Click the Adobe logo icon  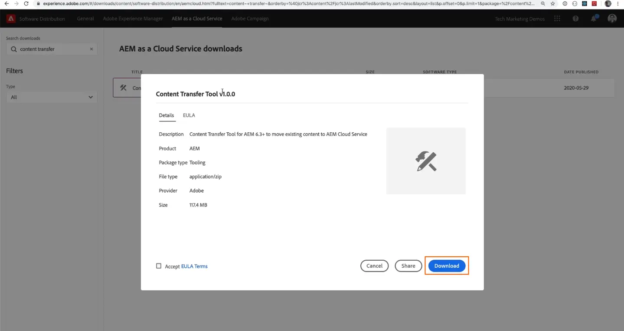click(11, 19)
